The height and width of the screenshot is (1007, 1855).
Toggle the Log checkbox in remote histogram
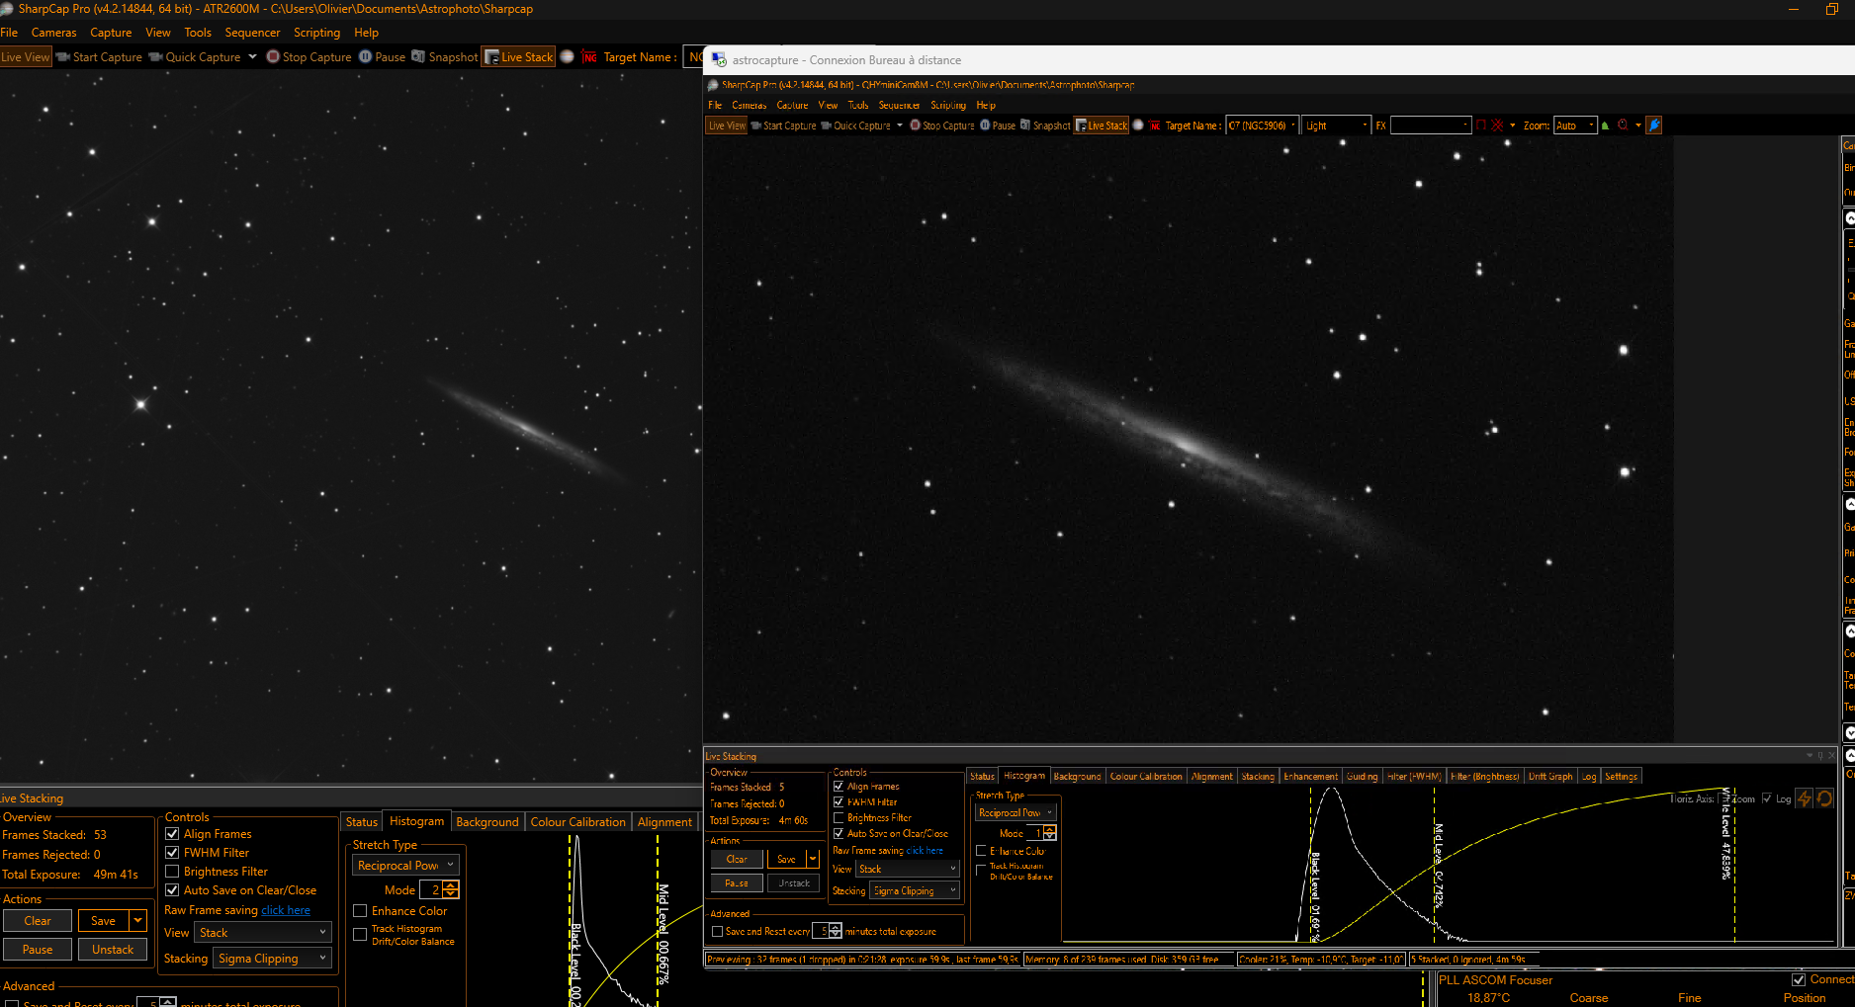pos(1767,798)
